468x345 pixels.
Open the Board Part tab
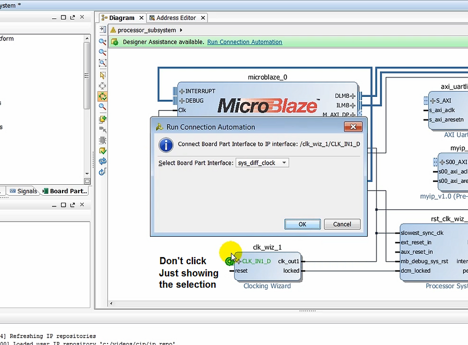pyautogui.click(x=65, y=191)
